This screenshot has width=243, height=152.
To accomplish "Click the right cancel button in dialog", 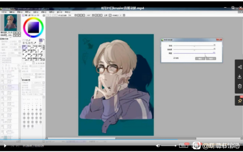I will pyautogui.click(x=211, y=59).
